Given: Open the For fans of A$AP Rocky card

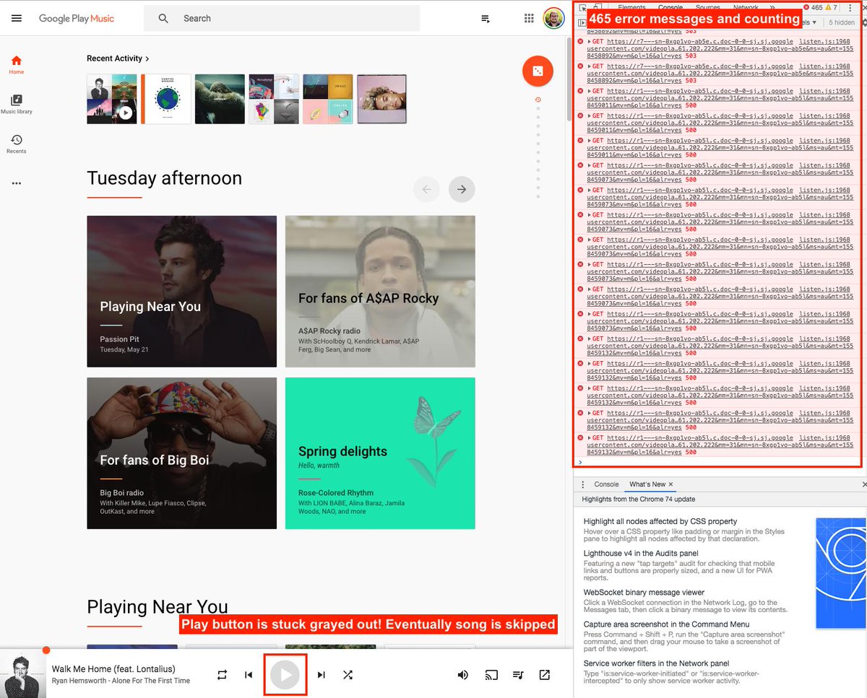Looking at the screenshot, I should [x=380, y=293].
